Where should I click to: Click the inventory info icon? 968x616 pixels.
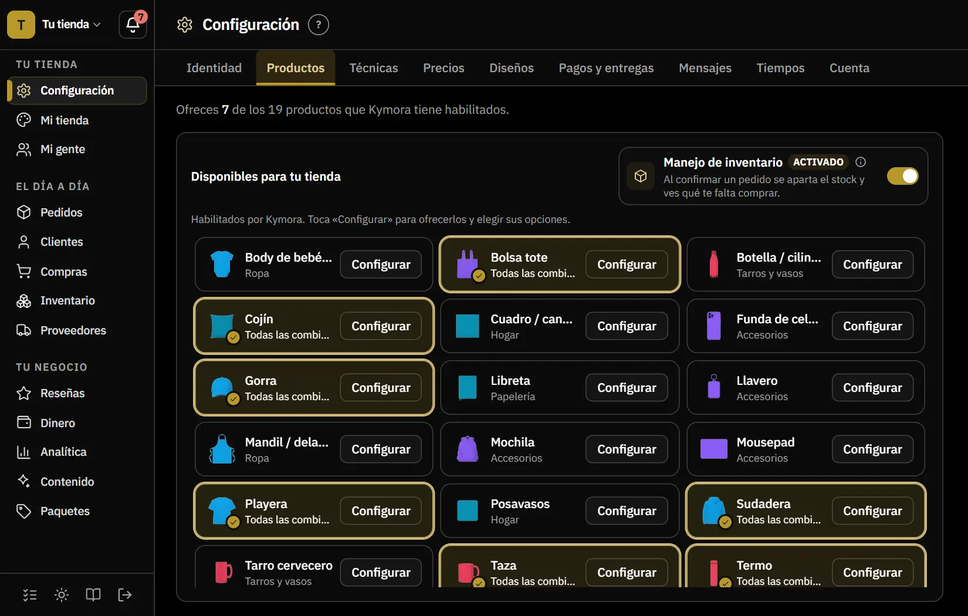861,162
